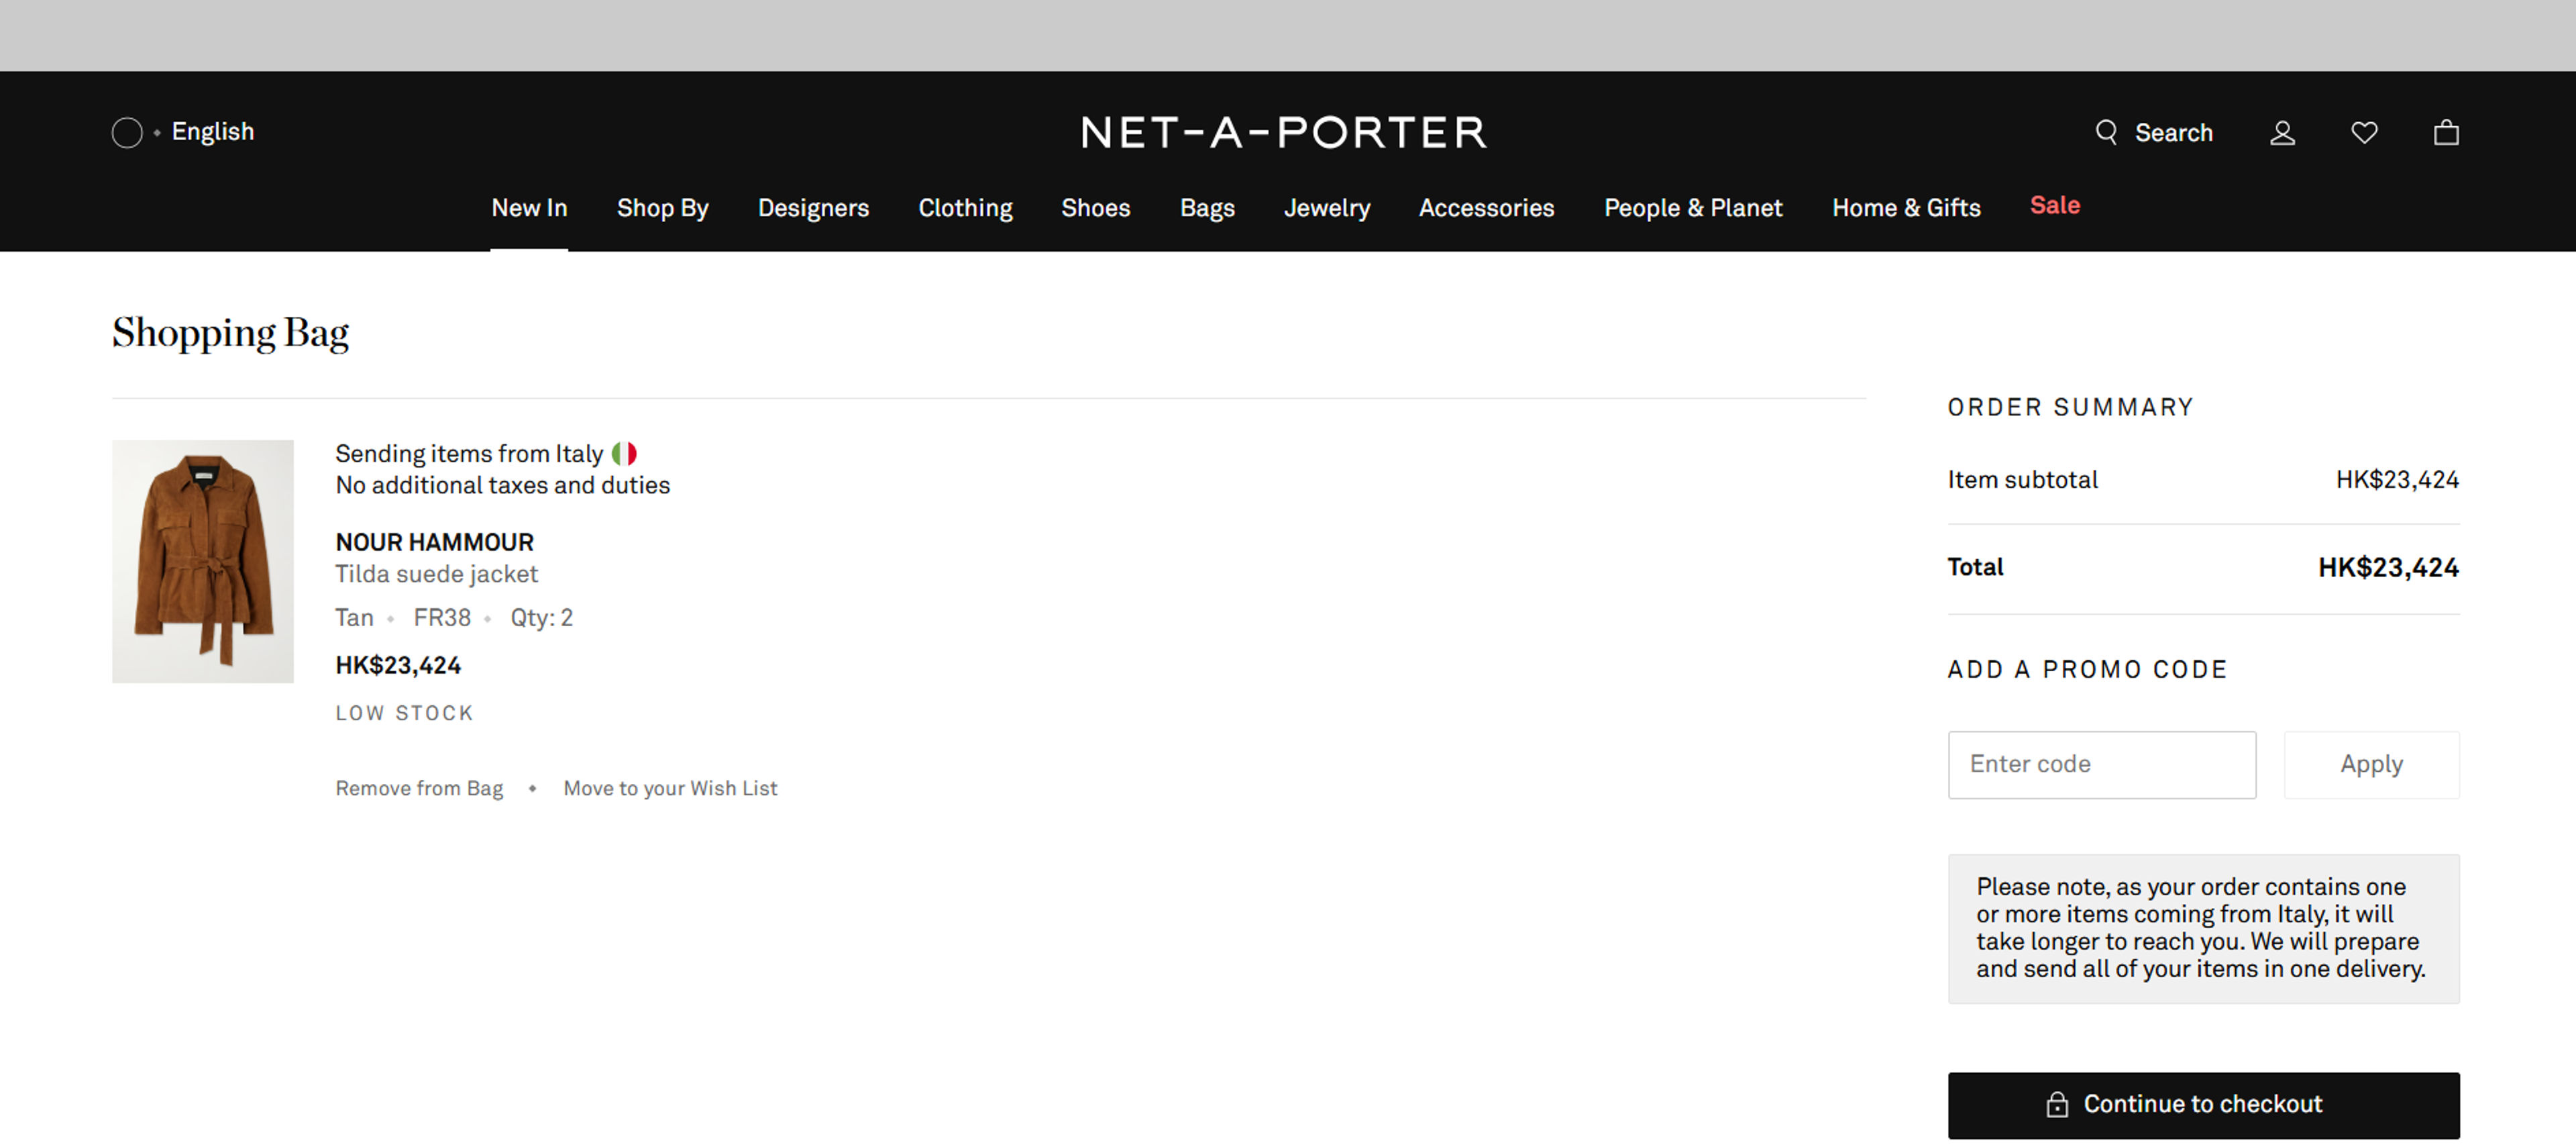Click the Remove from Bag link
The height and width of the screenshot is (1147, 2576).
click(x=419, y=789)
